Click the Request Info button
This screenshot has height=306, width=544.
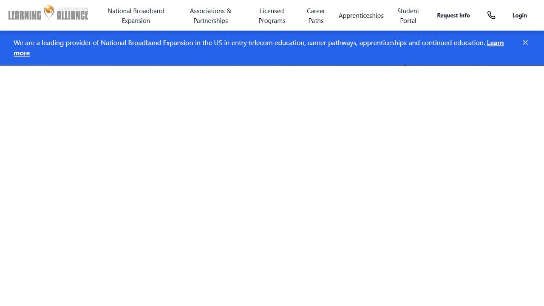click(x=453, y=15)
